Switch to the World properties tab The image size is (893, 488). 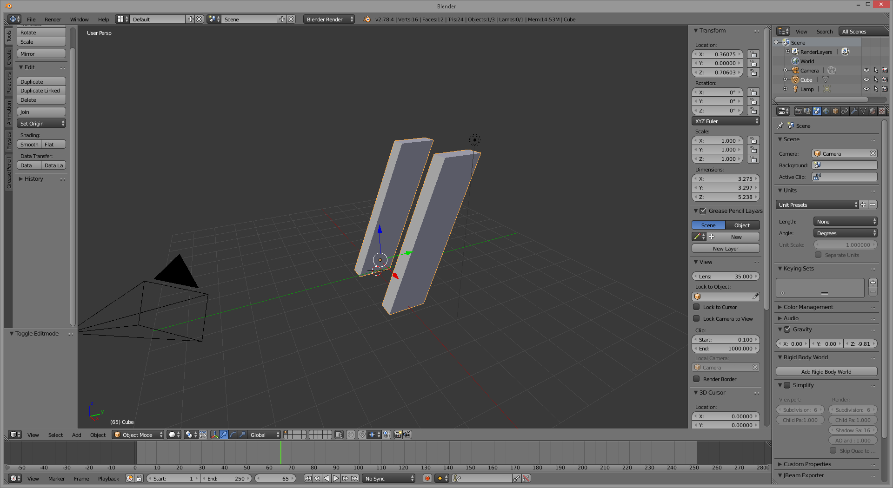[x=826, y=111]
